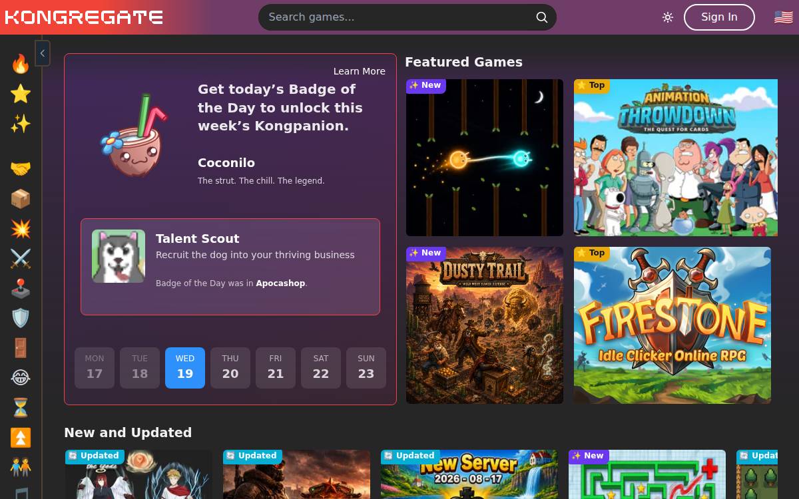Open the glowing orbs featured game

click(x=485, y=158)
